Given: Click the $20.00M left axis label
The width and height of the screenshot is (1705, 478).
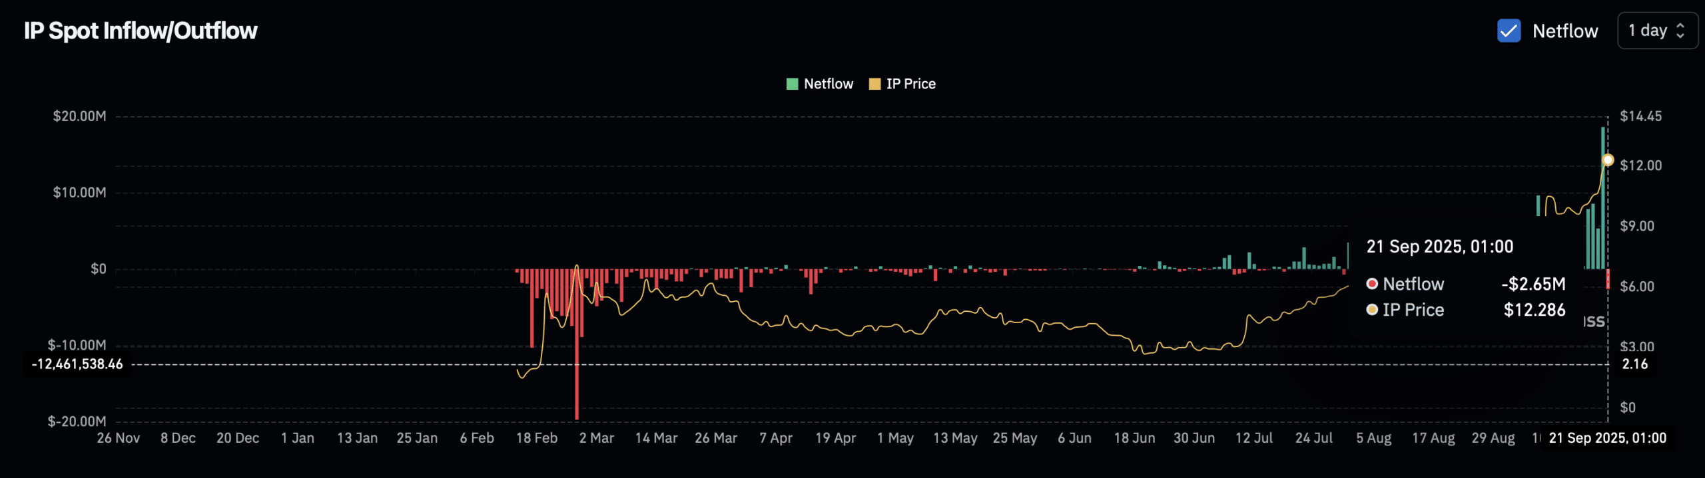Looking at the screenshot, I should pos(79,116).
